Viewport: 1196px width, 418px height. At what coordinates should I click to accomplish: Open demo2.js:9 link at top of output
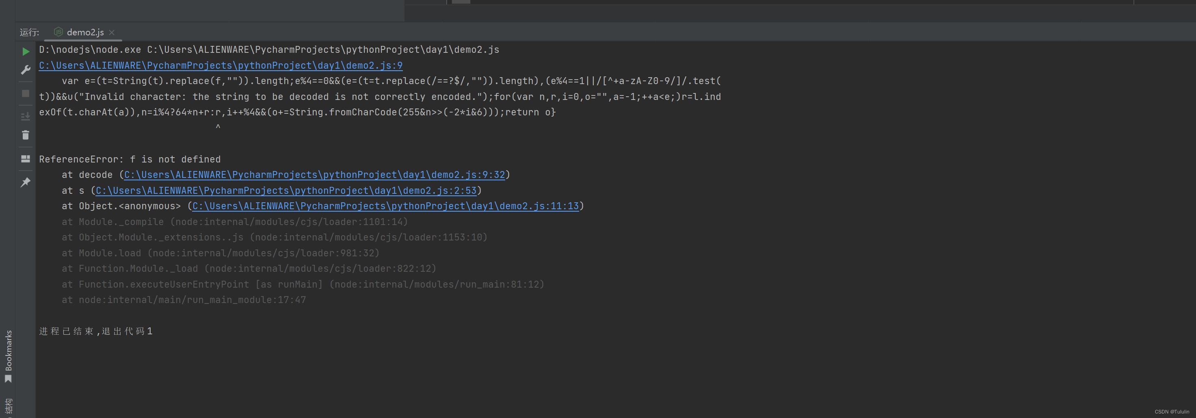pyautogui.click(x=221, y=65)
